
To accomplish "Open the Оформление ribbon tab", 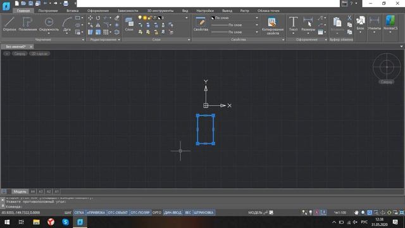I will click(98, 11).
